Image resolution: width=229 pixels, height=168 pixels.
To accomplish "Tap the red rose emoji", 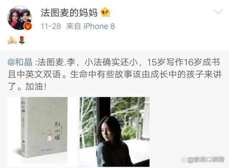I will (x=22, y=40).
